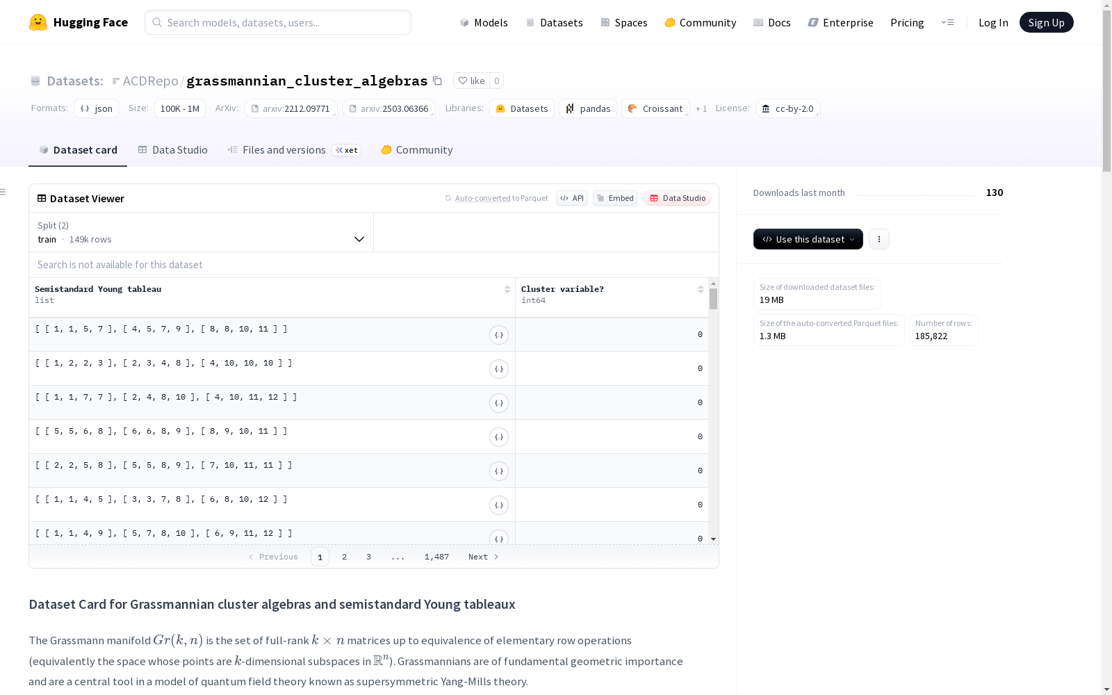Jump to page 1,487
Image resolution: width=1112 pixels, height=695 pixels.
click(x=436, y=557)
